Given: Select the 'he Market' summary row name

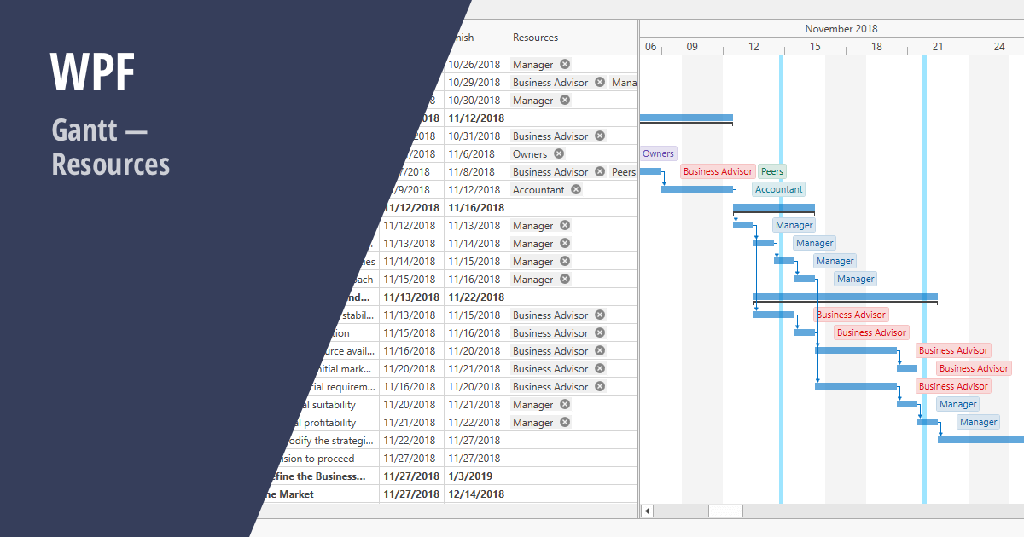Looking at the screenshot, I should pos(288,494).
